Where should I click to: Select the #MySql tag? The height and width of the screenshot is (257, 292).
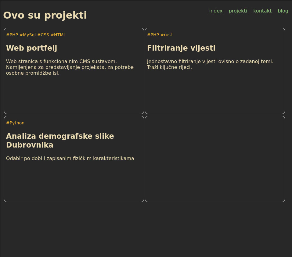pyautogui.click(x=28, y=35)
